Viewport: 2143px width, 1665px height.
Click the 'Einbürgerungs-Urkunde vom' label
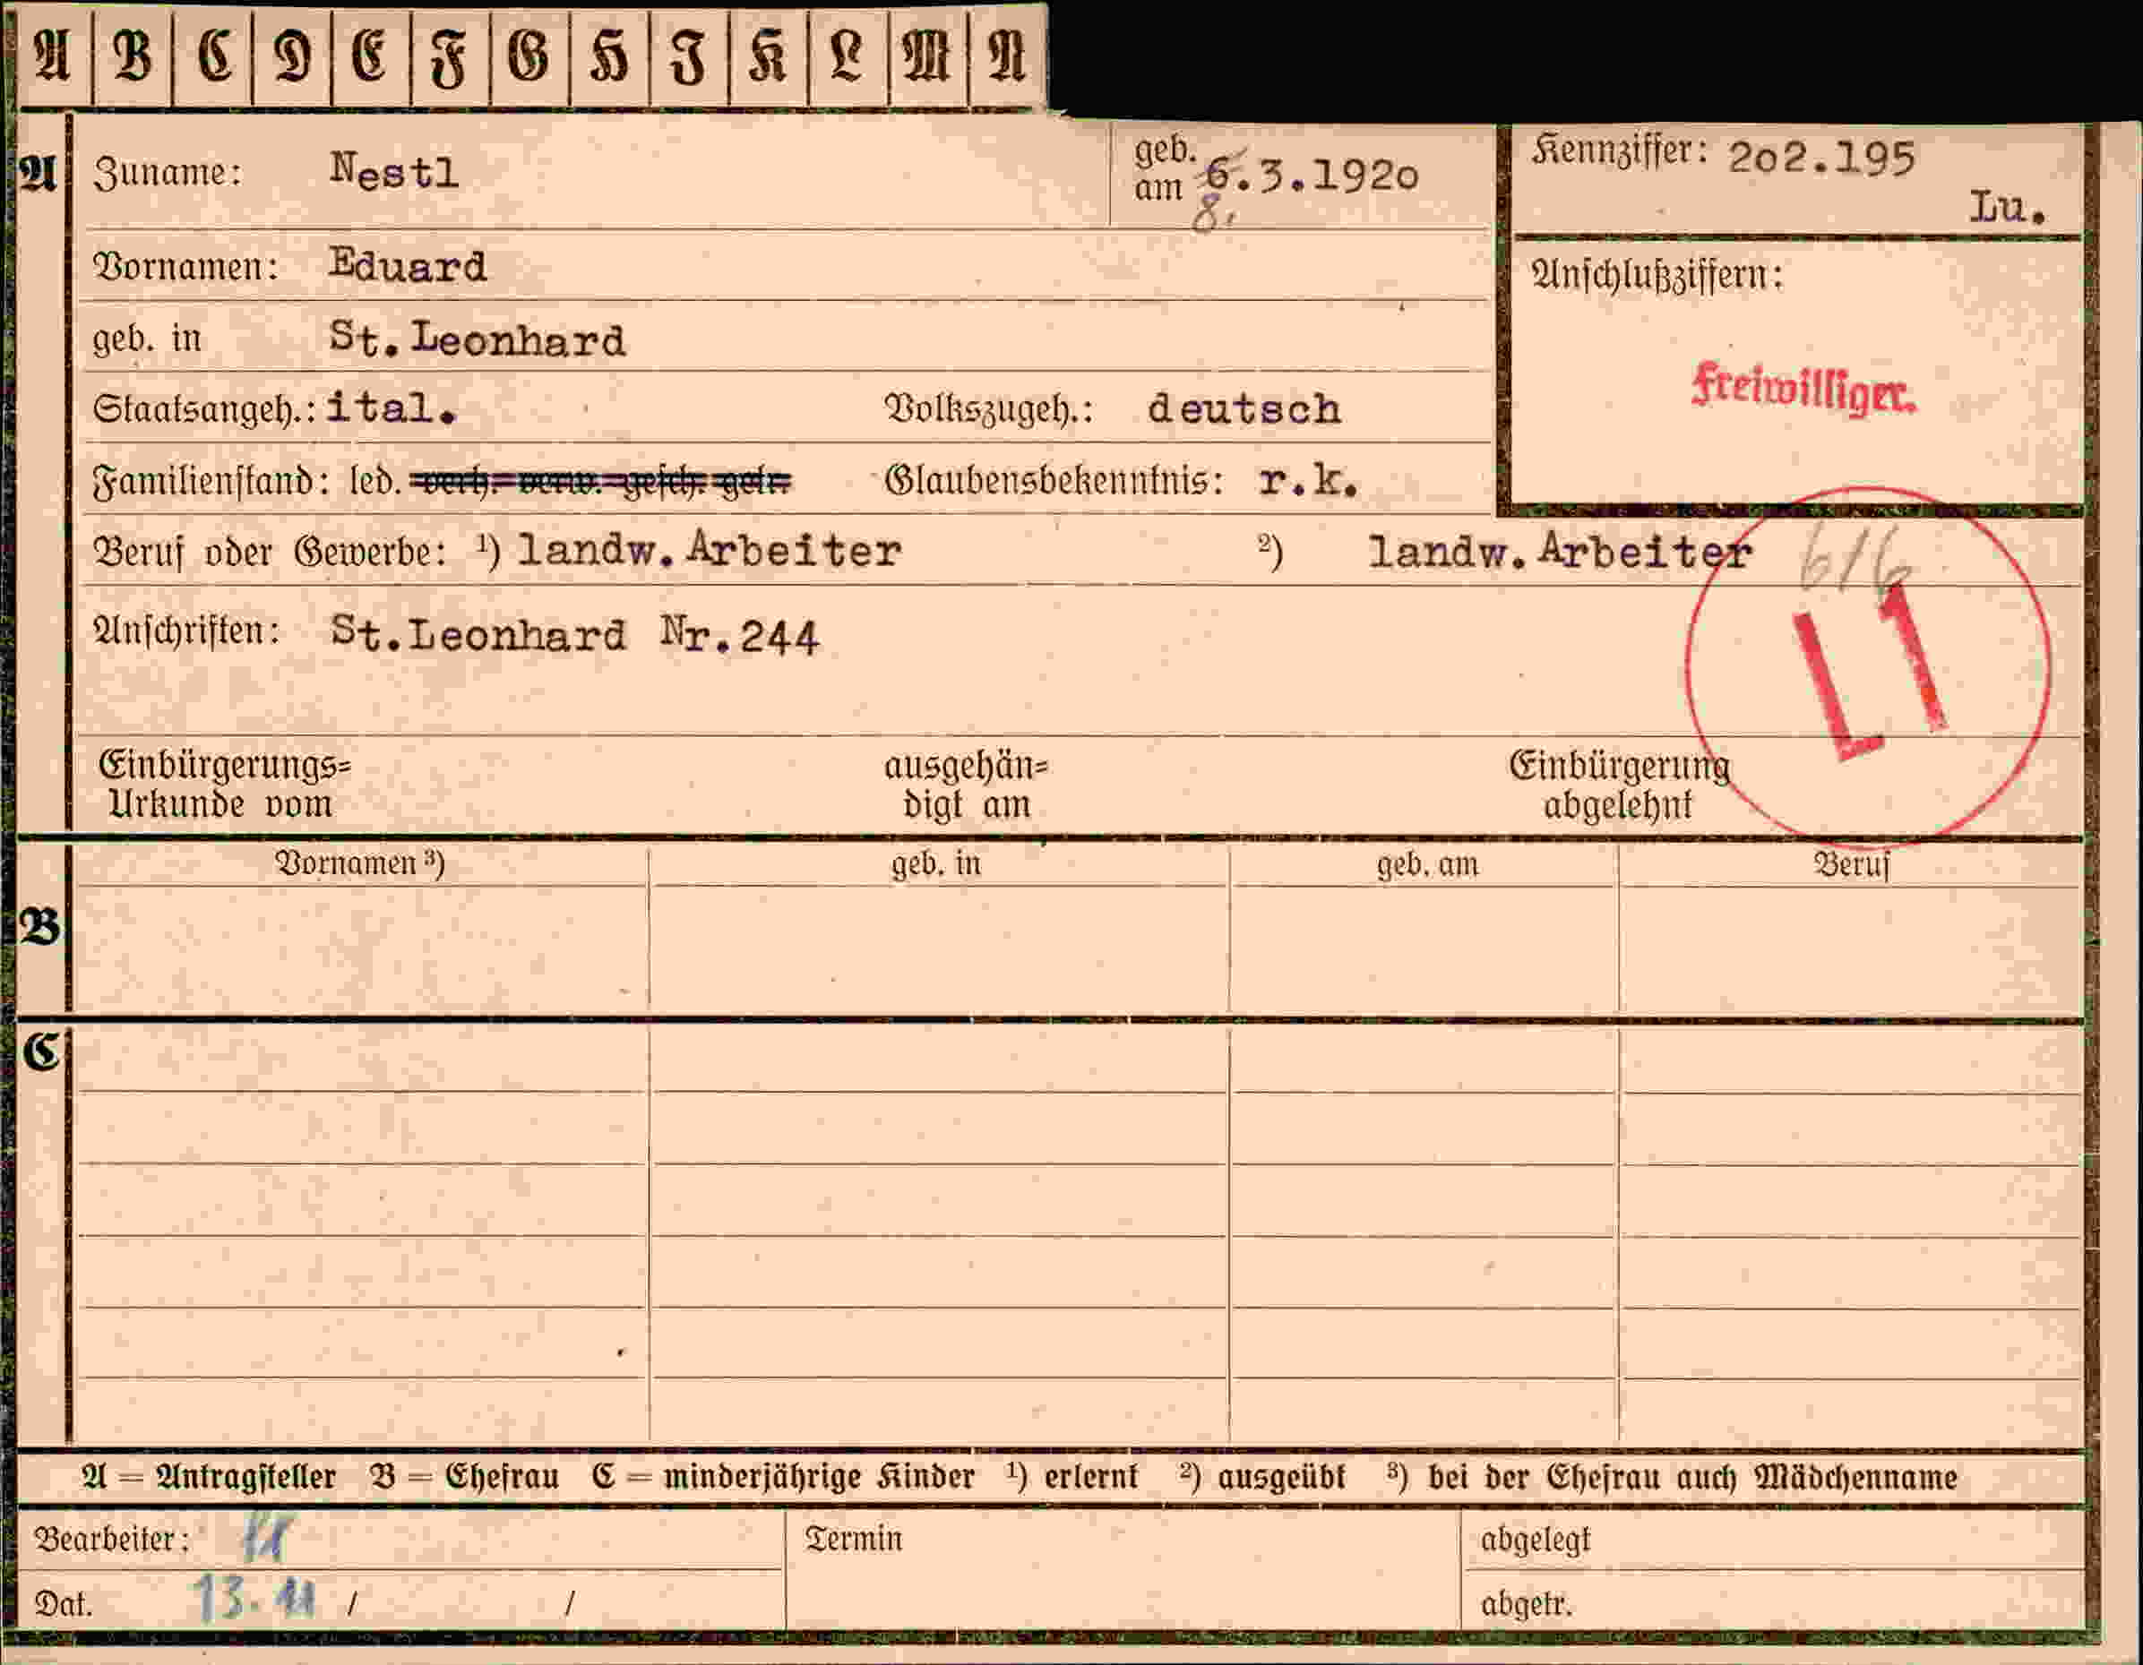pyautogui.click(x=225, y=784)
